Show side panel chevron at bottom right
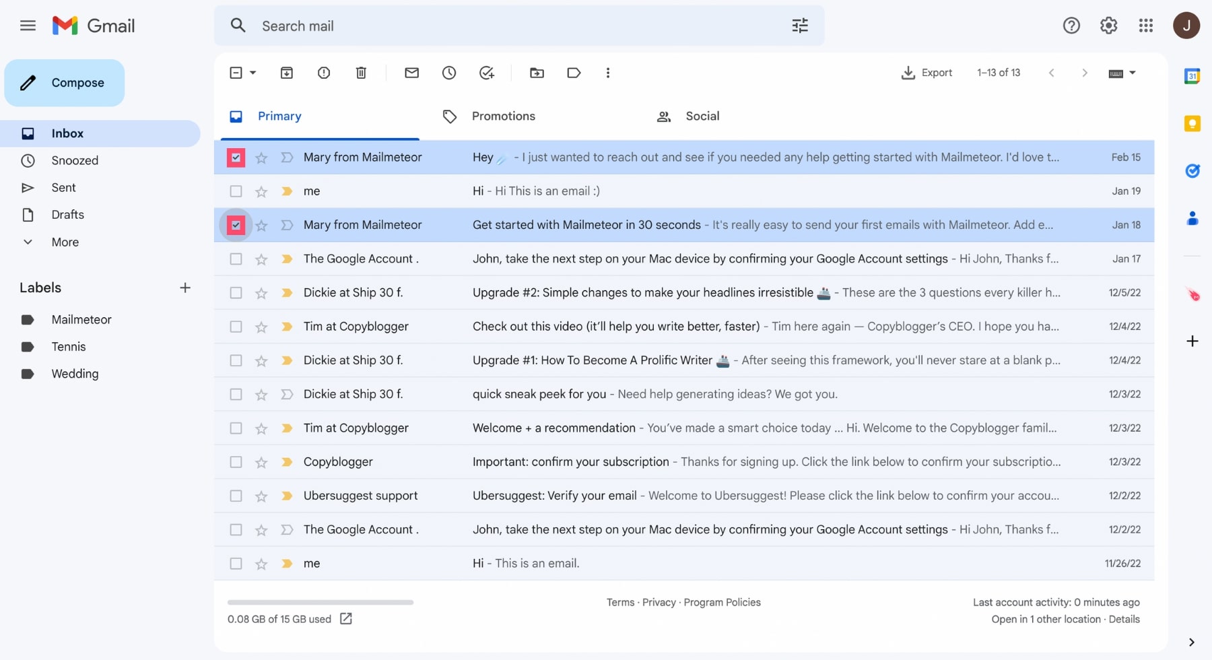Image resolution: width=1212 pixels, height=660 pixels. click(x=1192, y=642)
